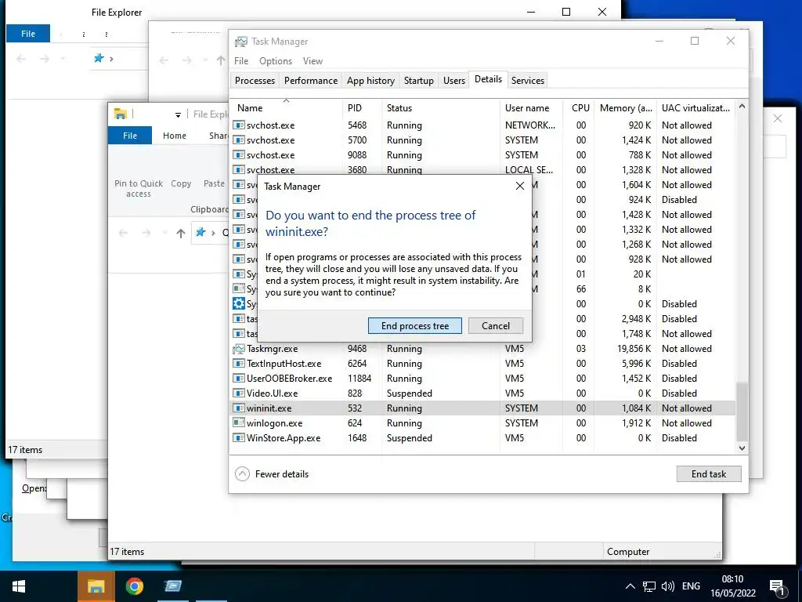Switch to the Performance tab
Viewport: 802px width, 602px height.
tap(310, 81)
